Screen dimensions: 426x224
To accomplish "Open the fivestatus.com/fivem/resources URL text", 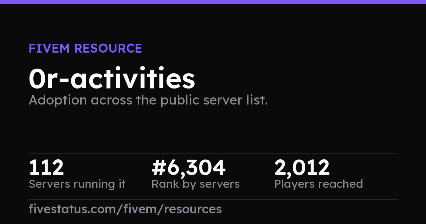I will point(125,209).
